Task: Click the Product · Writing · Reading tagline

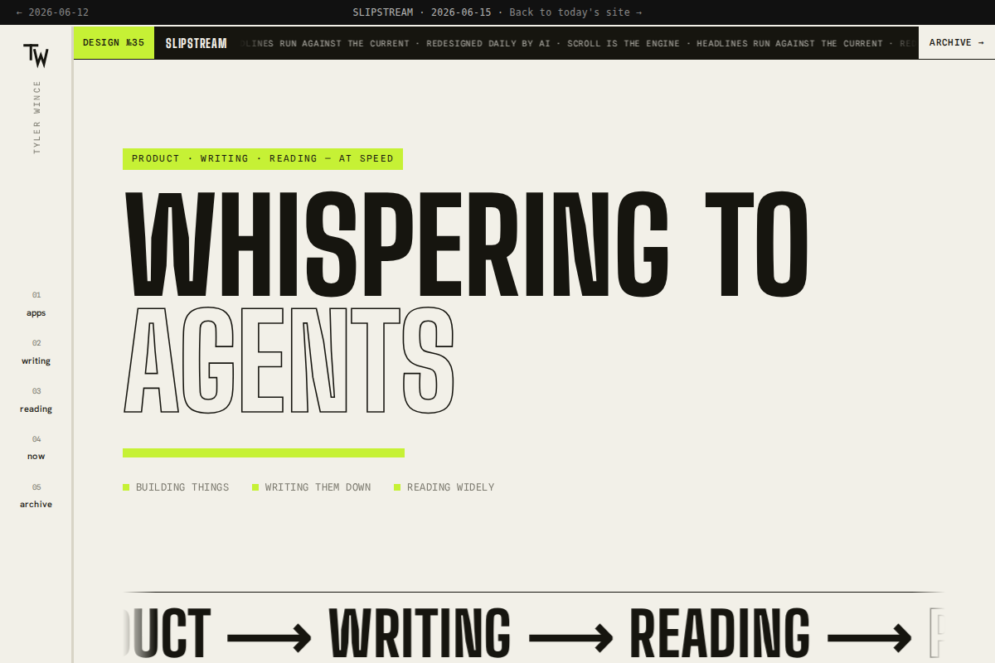Action: pos(263,159)
